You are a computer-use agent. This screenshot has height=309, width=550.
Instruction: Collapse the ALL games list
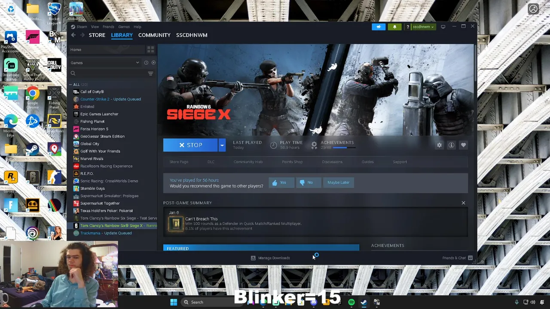[71, 85]
